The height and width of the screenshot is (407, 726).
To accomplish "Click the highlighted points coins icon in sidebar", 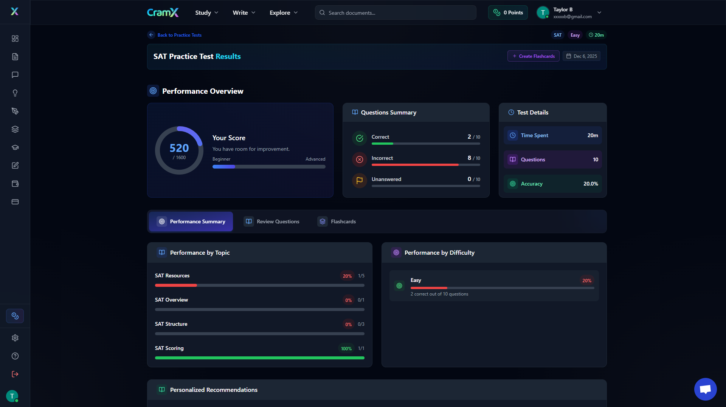I will [15, 316].
